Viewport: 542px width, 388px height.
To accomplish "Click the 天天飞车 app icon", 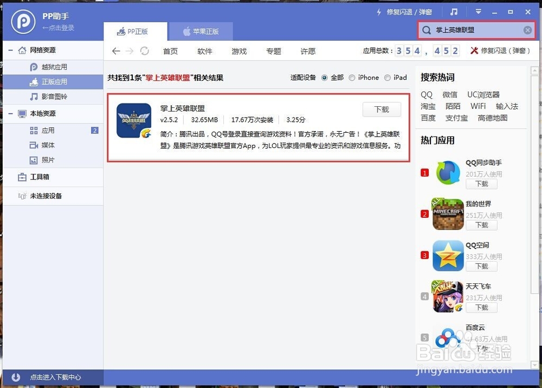I will (447, 296).
